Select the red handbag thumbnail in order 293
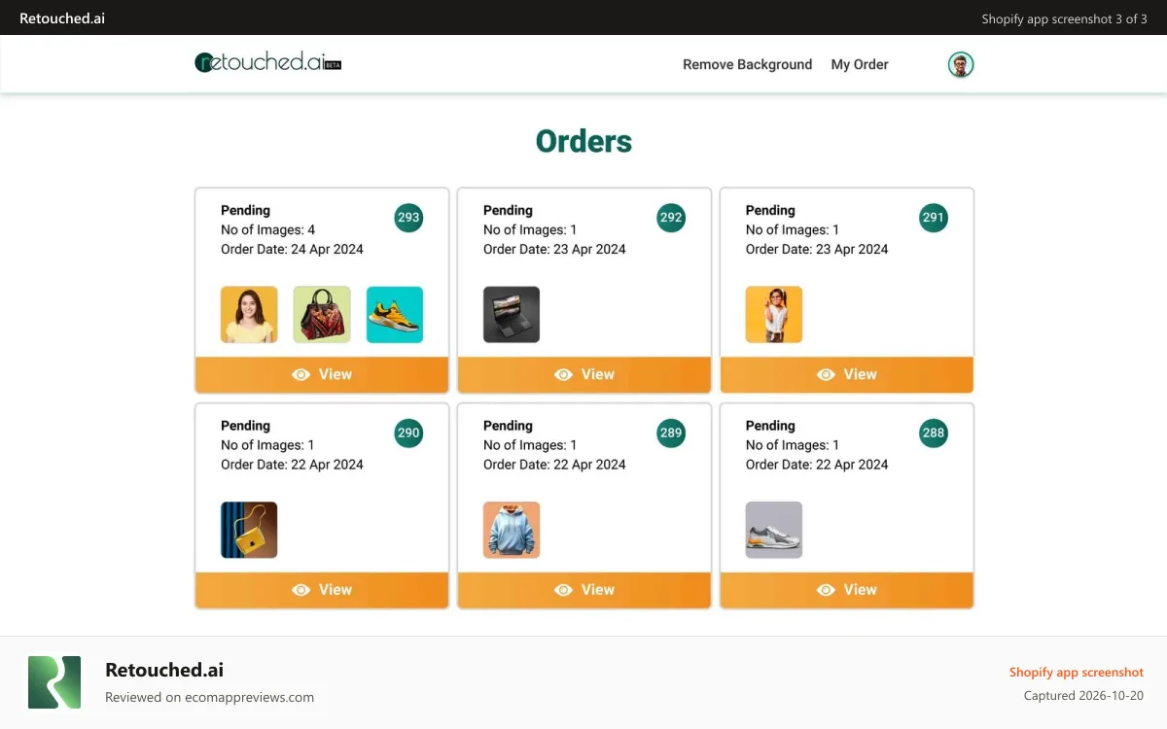 [322, 314]
